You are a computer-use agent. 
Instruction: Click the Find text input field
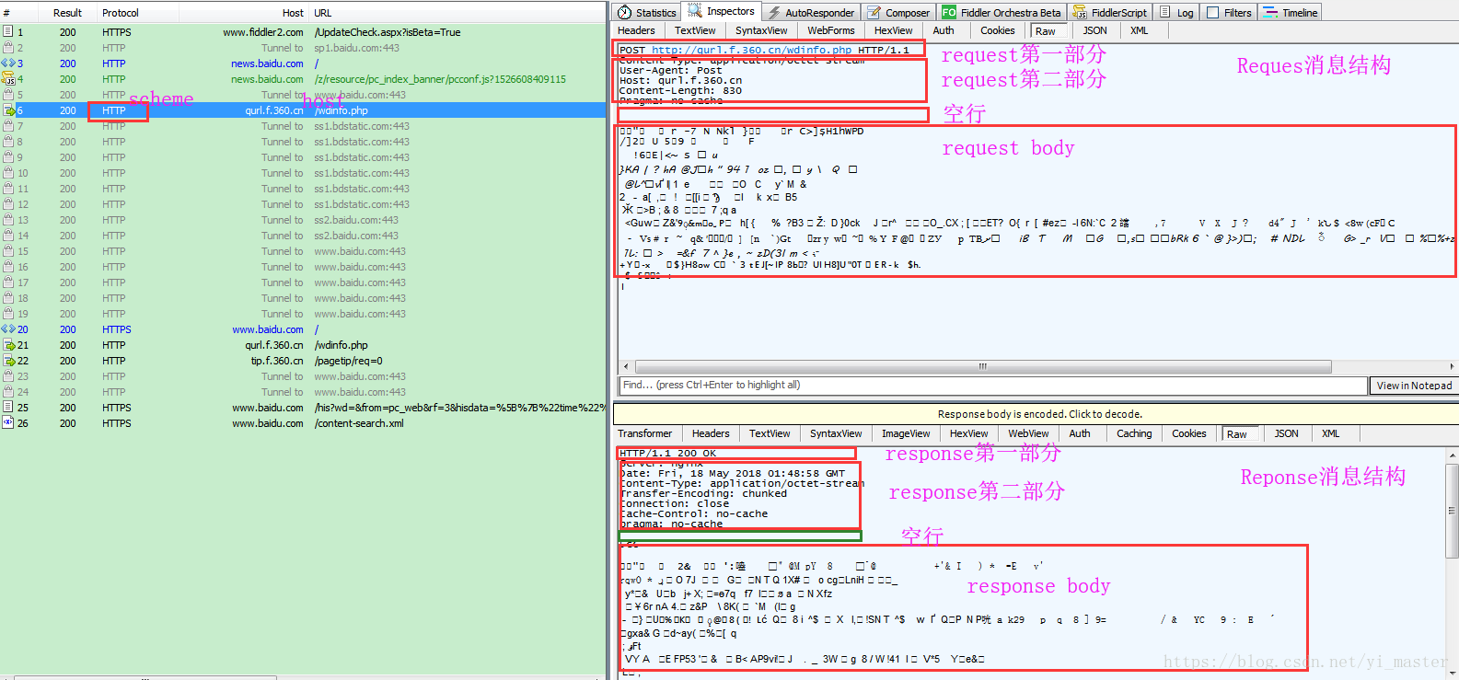tap(992, 385)
